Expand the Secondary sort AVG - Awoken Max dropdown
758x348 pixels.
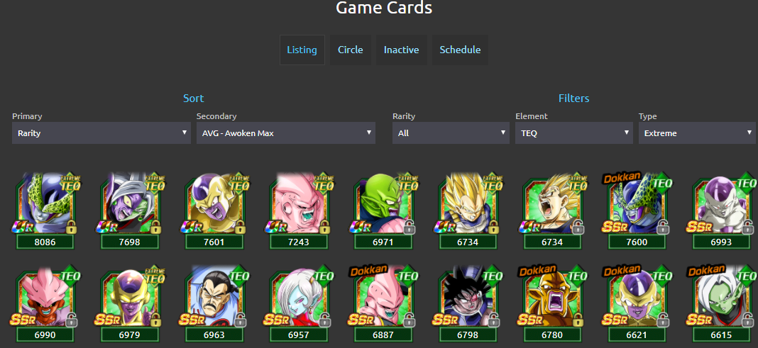[286, 133]
